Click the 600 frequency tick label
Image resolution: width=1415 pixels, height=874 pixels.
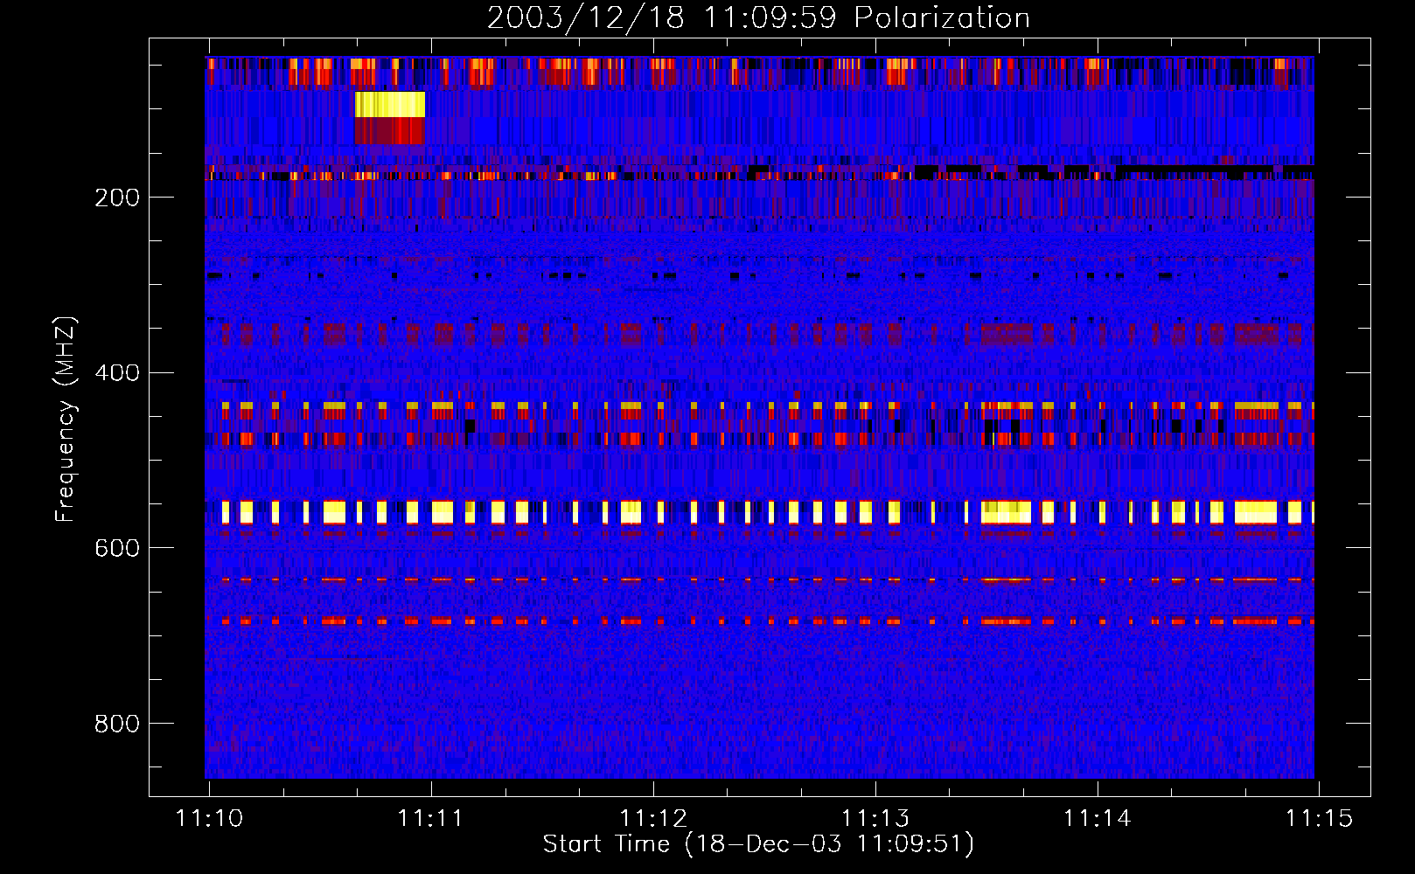pos(117,548)
